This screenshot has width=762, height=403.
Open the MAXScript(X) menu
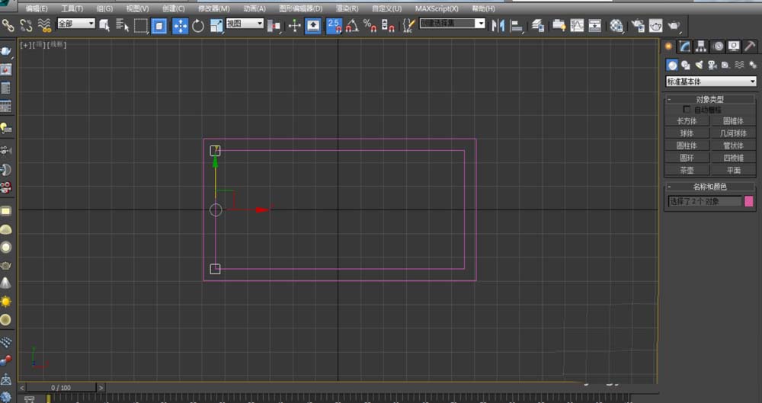coord(437,8)
